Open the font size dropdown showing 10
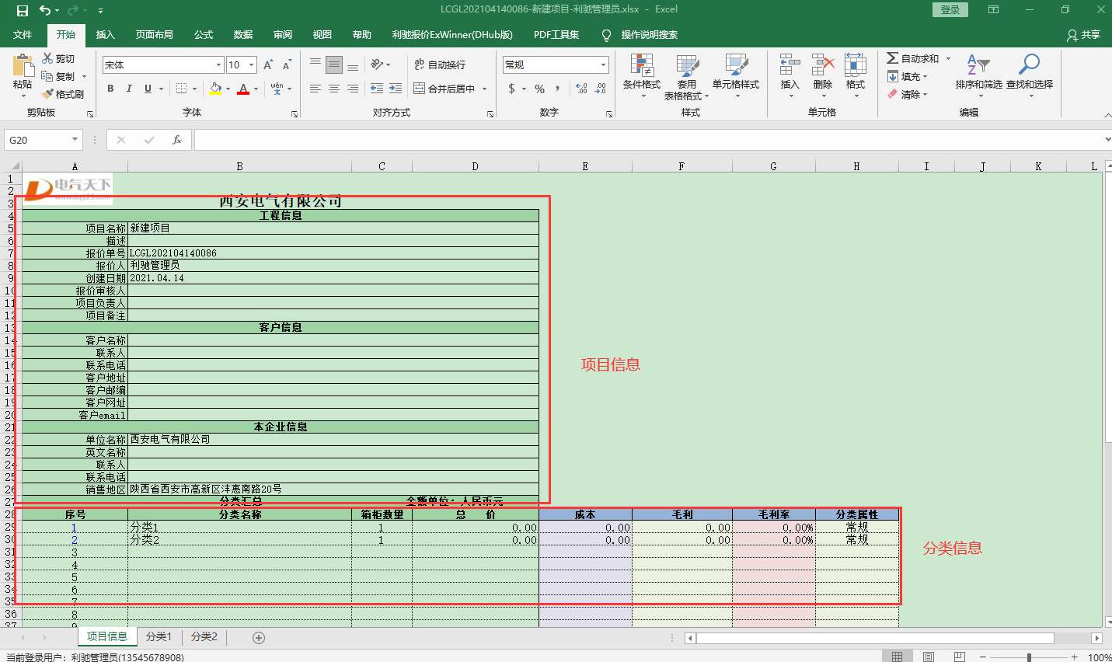 [x=252, y=65]
